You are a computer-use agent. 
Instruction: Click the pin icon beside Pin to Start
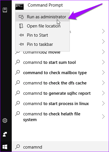point(21,35)
